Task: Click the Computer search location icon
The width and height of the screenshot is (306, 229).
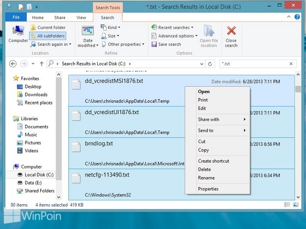Action: click(x=18, y=34)
